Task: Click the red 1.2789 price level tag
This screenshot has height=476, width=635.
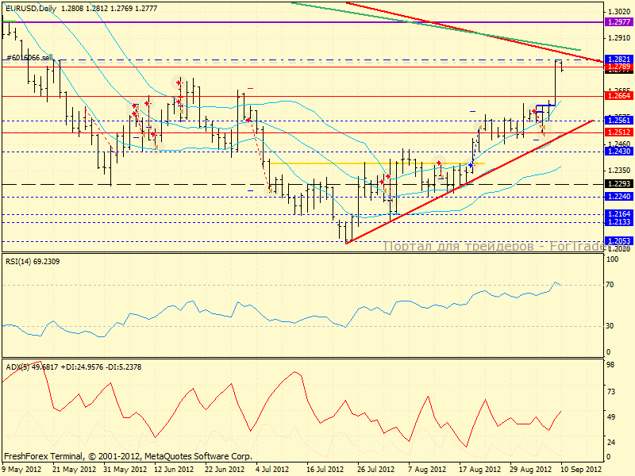Action: 618,67
